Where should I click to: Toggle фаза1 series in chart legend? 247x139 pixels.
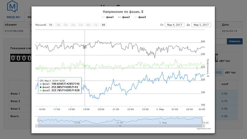coord(108,17)
